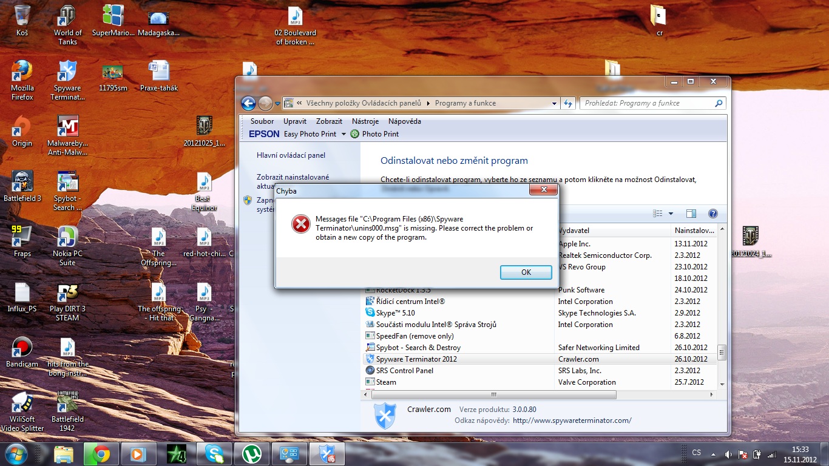Close the Chyba error dialog

543,190
